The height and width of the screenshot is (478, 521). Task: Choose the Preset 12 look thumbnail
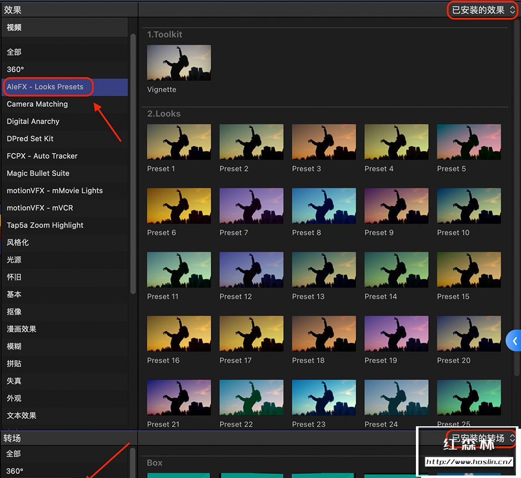point(251,269)
